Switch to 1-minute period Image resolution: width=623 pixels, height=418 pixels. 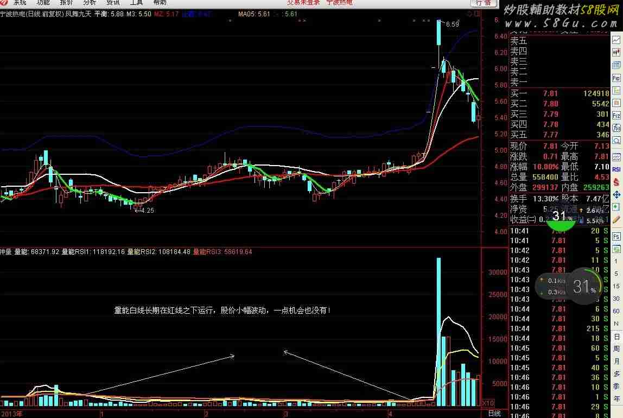pos(616,262)
